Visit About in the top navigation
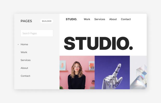The image size is (161, 103). [x=113, y=19]
